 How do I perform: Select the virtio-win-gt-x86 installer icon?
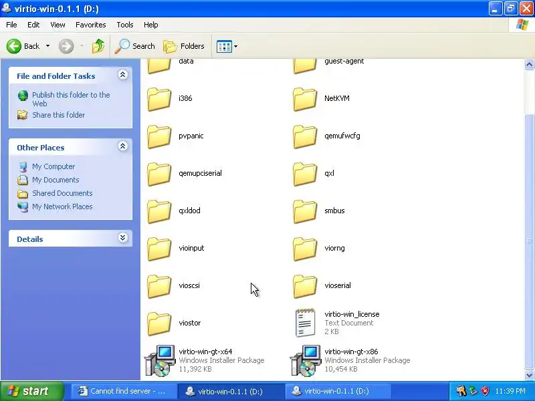tap(306, 360)
